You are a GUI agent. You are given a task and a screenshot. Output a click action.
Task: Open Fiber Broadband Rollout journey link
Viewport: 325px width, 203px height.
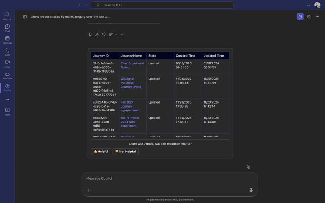click(132, 65)
